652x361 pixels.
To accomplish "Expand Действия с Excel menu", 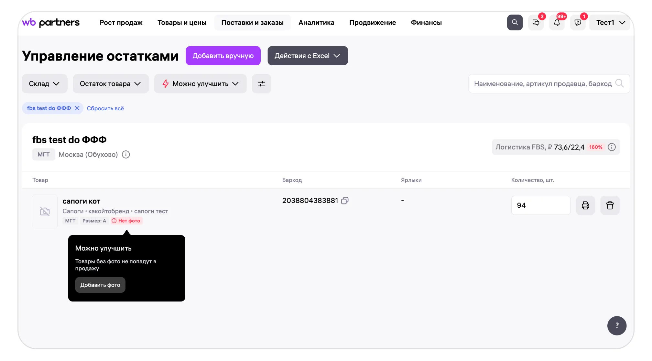I will point(307,56).
